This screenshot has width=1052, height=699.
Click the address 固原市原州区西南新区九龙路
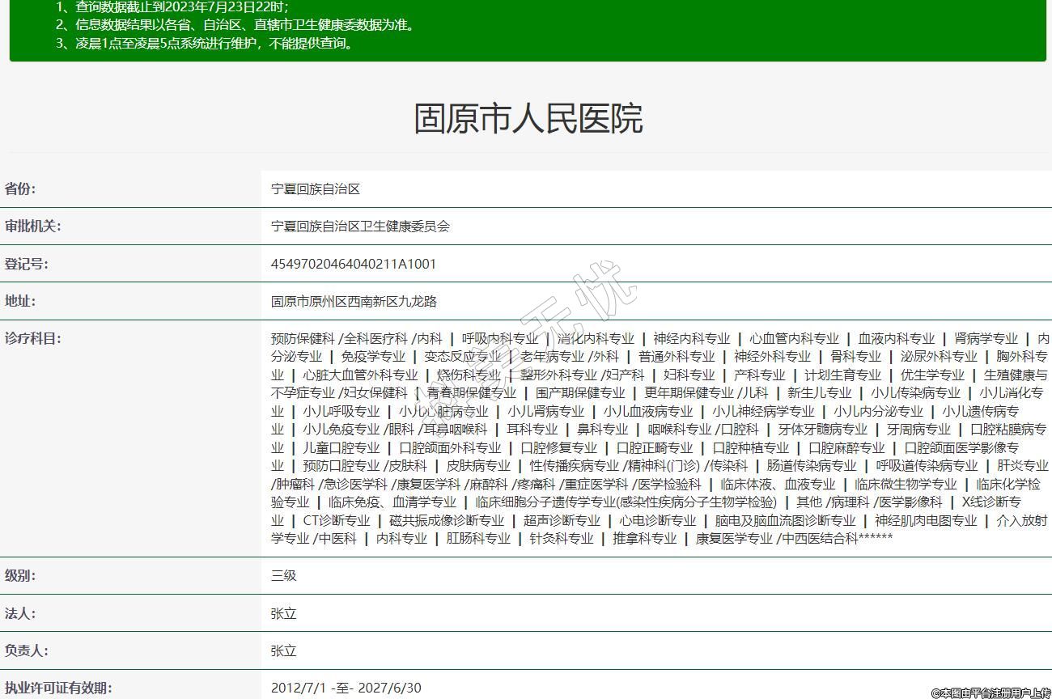354,302
